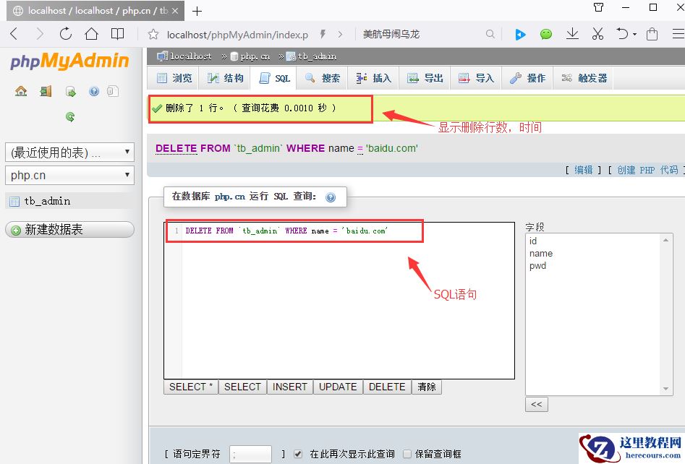
Task: Click the 新建数据表 button
Action: click(69, 230)
